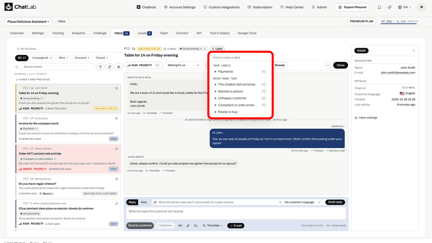Switch to the Analytics tab

[x=78, y=33]
